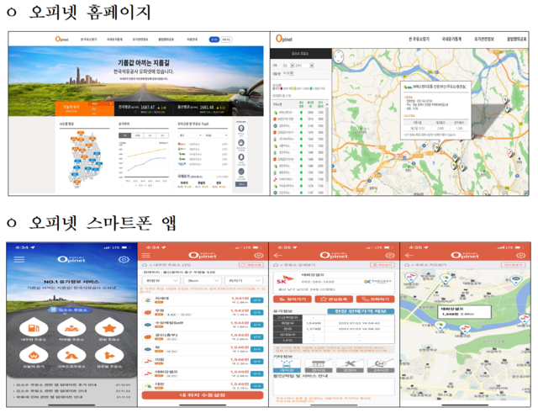
Task: Click SK station pin at map top-left corner
Action: coord(409,277)
